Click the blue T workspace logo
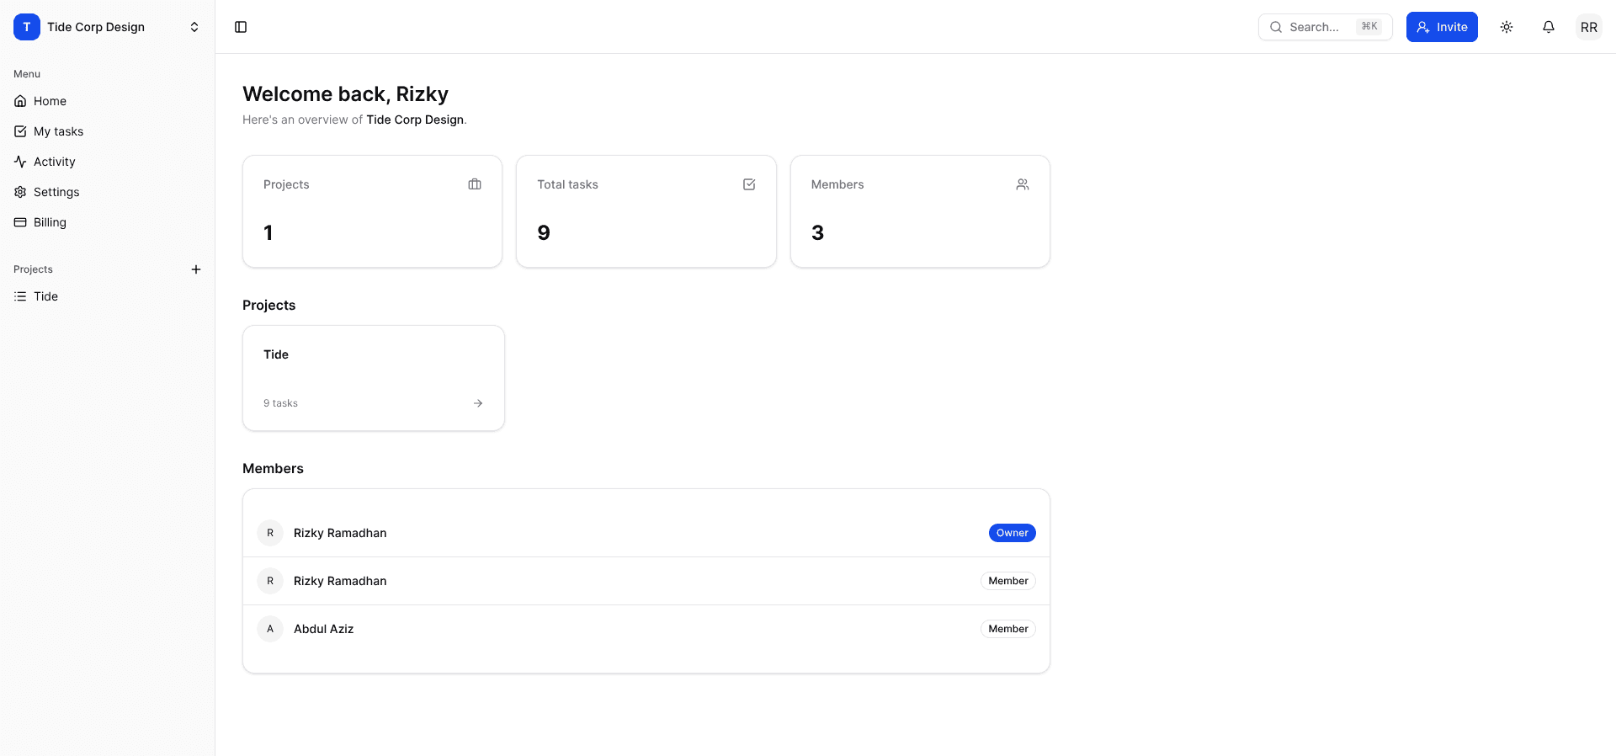The height and width of the screenshot is (756, 1616). click(27, 27)
